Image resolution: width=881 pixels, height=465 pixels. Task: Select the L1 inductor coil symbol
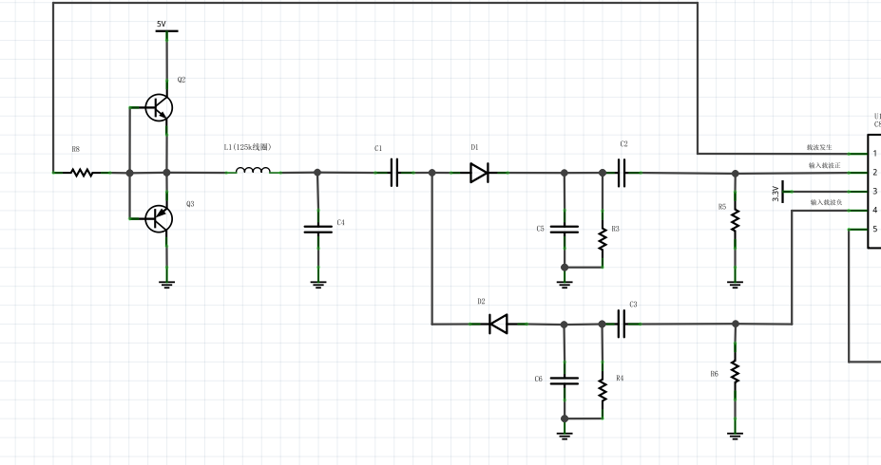pos(253,170)
